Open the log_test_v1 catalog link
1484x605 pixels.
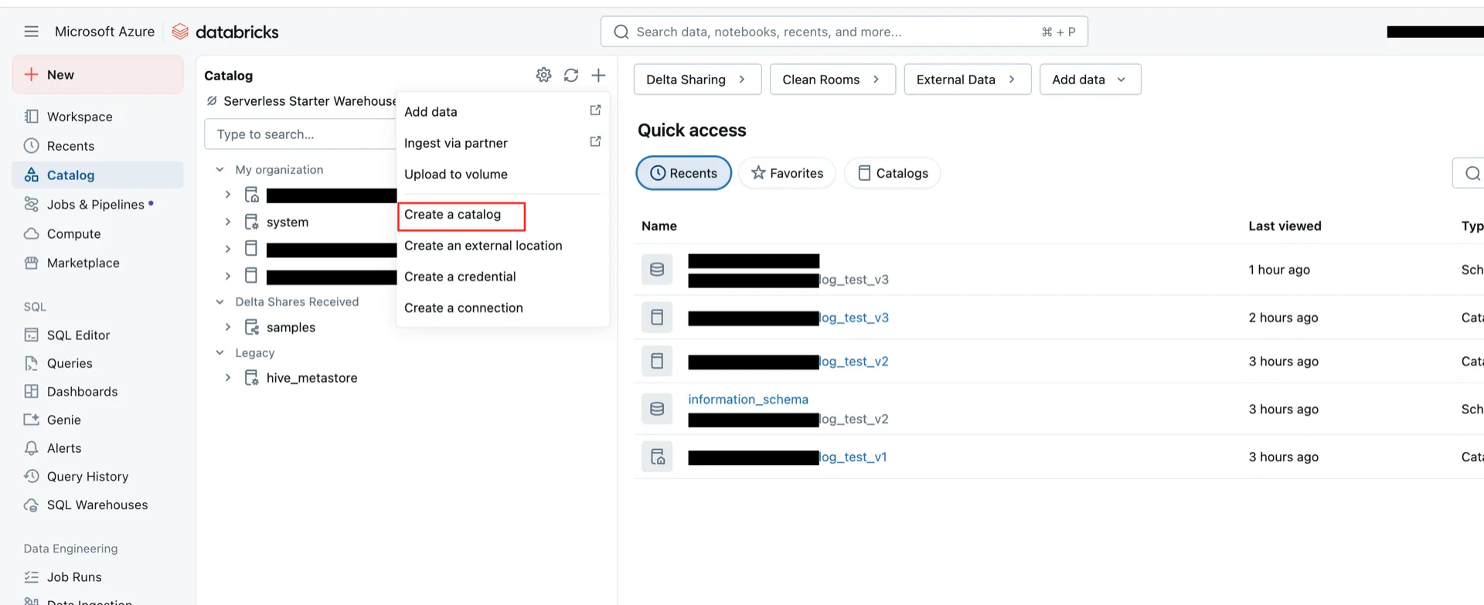click(x=788, y=457)
